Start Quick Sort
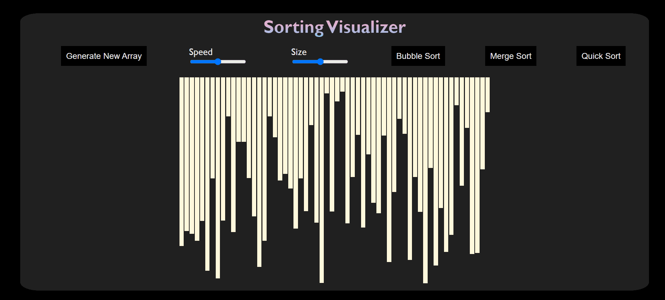Image resolution: width=665 pixels, height=300 pixels. [x=601, y=56]
